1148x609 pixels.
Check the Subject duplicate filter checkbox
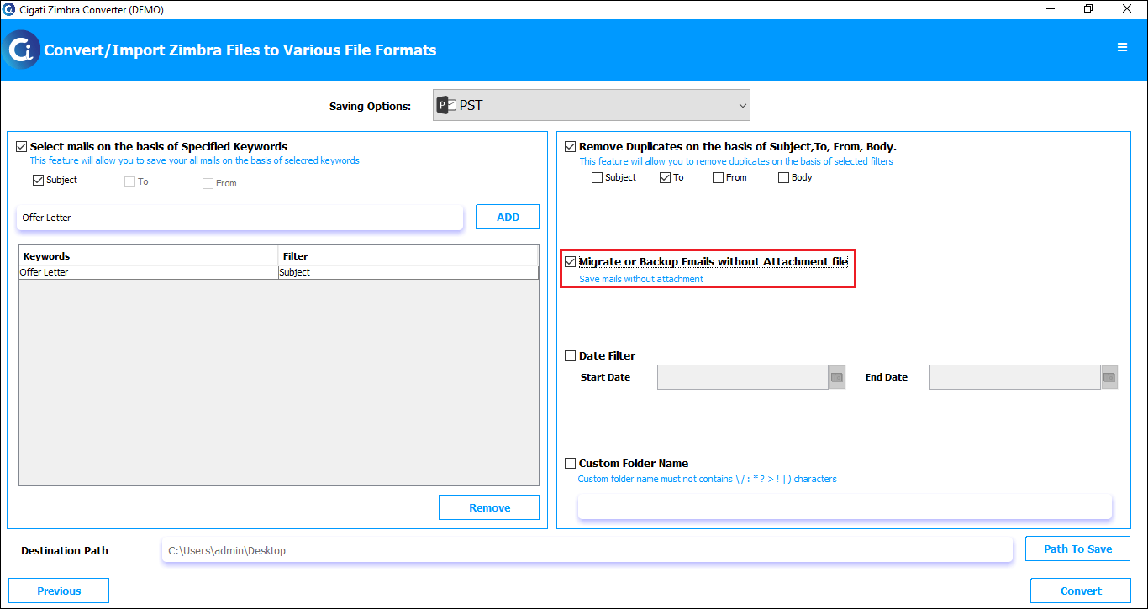coord(597,177)
